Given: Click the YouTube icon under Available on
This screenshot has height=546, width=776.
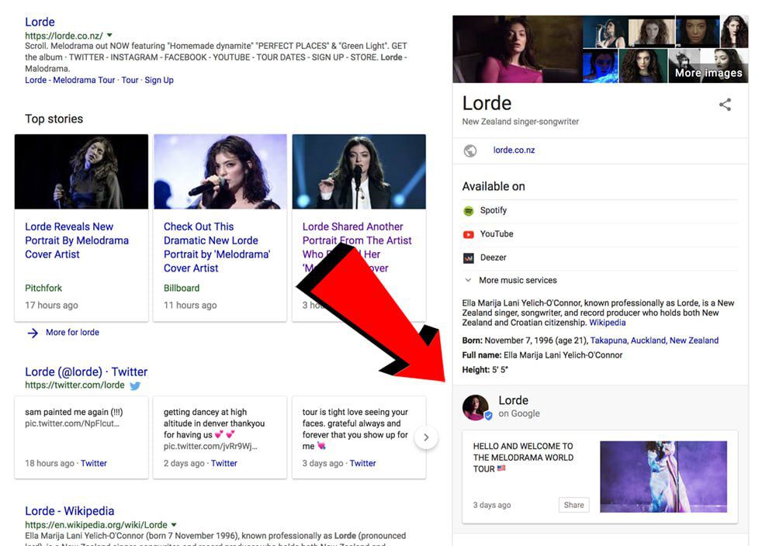Looking at the screenshot, I should [x=468, y=234].
